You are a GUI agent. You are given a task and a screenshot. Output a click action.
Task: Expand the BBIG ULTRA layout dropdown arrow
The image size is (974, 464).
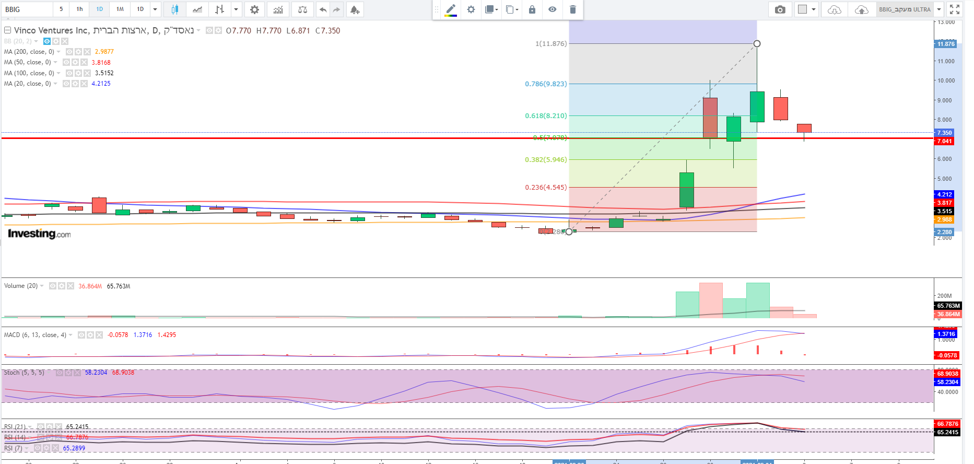(939, 9)
